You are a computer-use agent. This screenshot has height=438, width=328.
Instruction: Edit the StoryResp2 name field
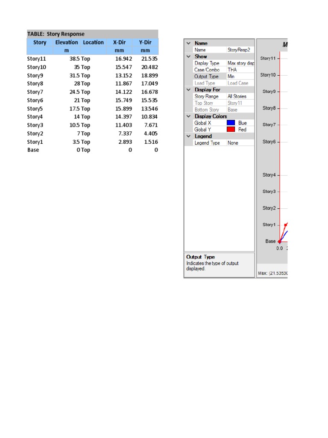tap(240, 50)
